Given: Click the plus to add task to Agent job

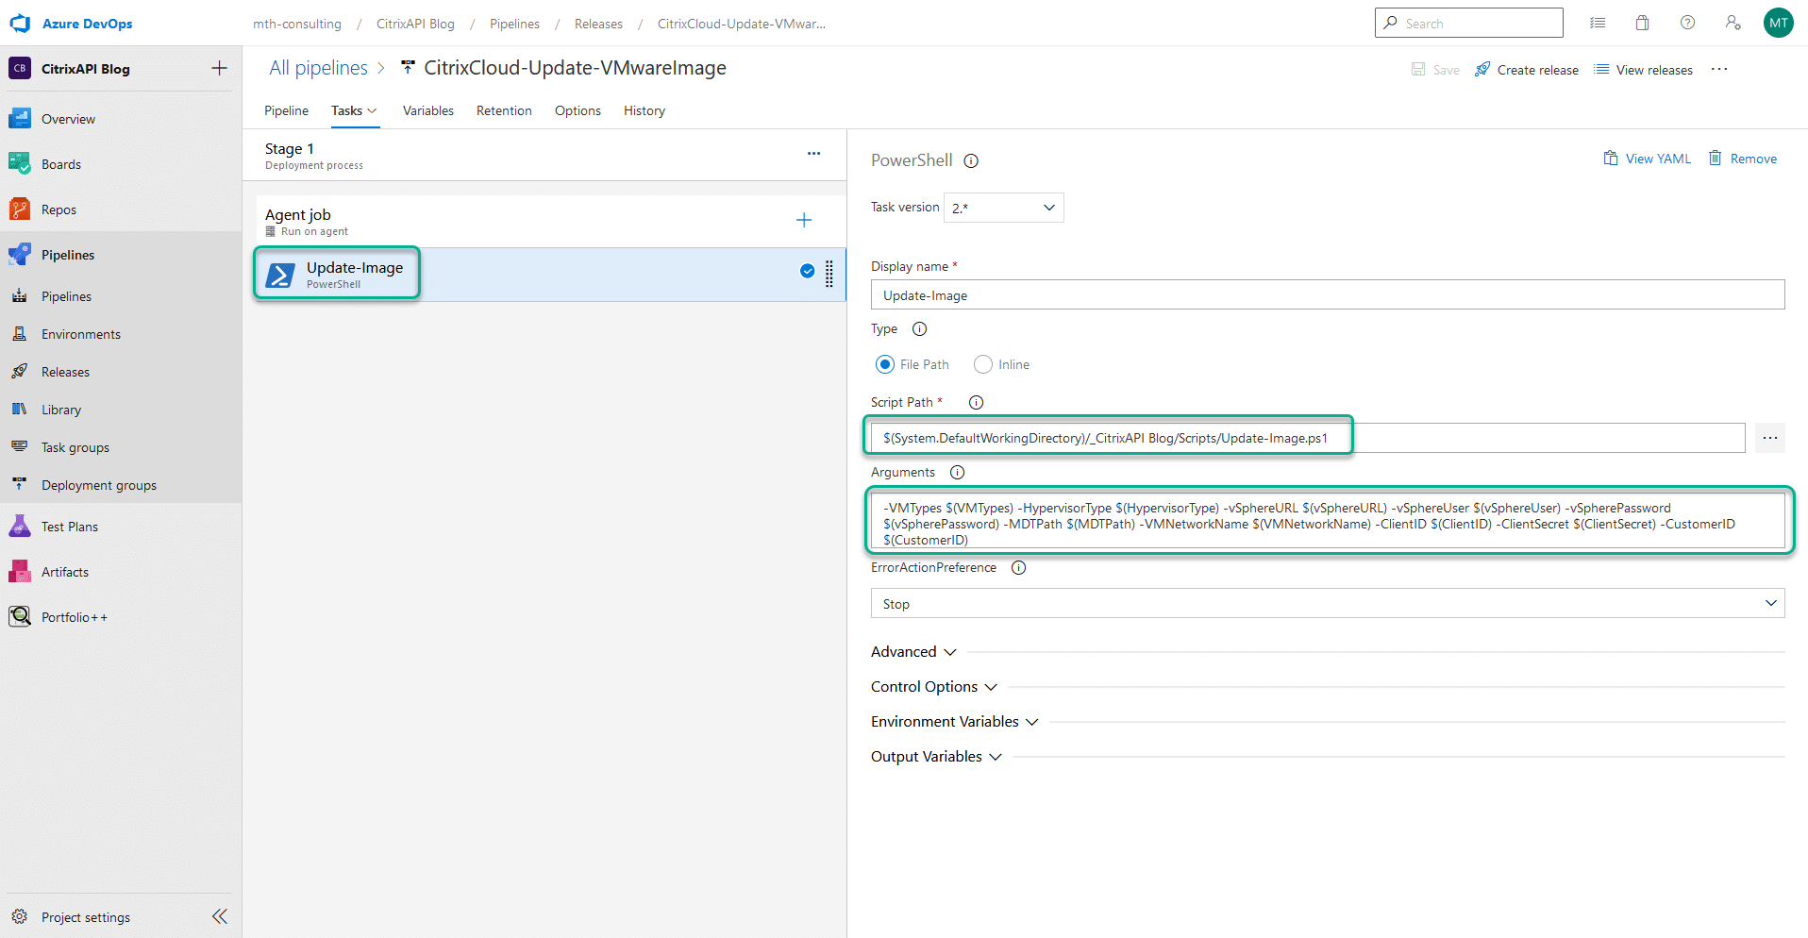Looking at the screenshot, I should click(x=804, y=220).
